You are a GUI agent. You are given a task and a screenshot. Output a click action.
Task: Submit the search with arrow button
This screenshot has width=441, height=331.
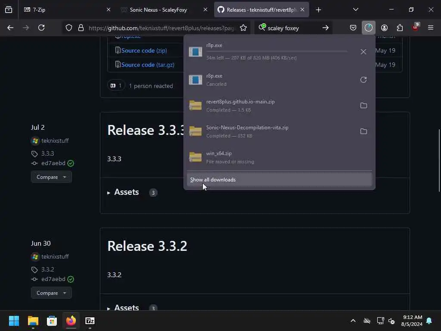click(326, 28)
